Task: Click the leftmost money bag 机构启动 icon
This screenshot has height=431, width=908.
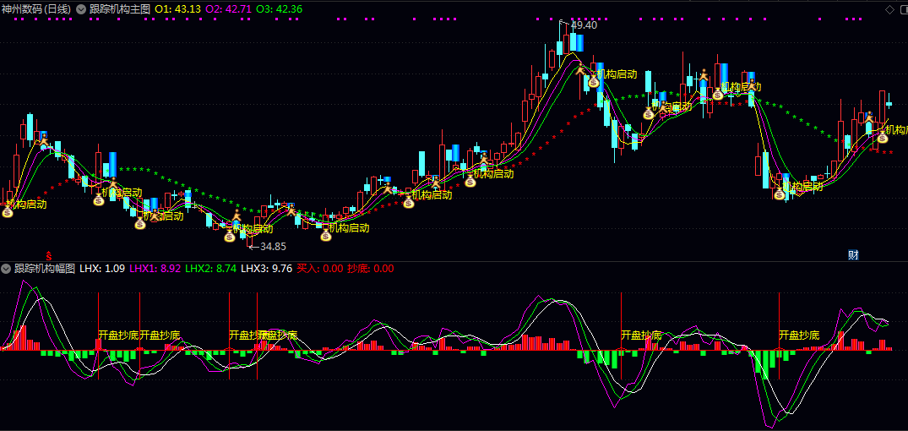Action: point(8,212)
